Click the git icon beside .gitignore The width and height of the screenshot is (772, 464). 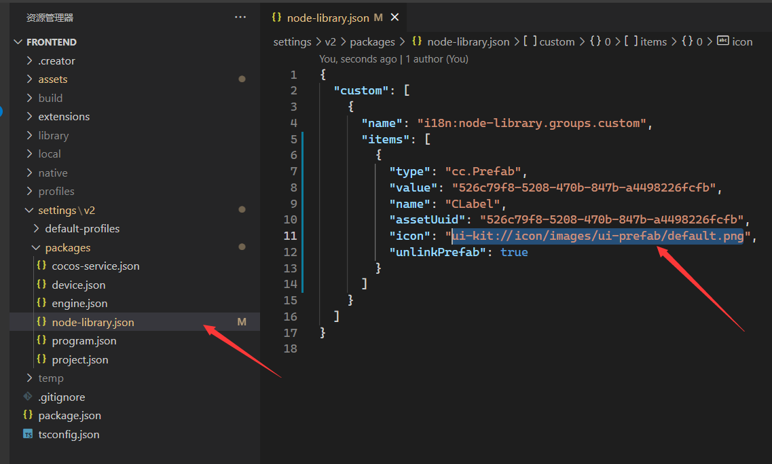pyautogui.click(x=28, y=396)
